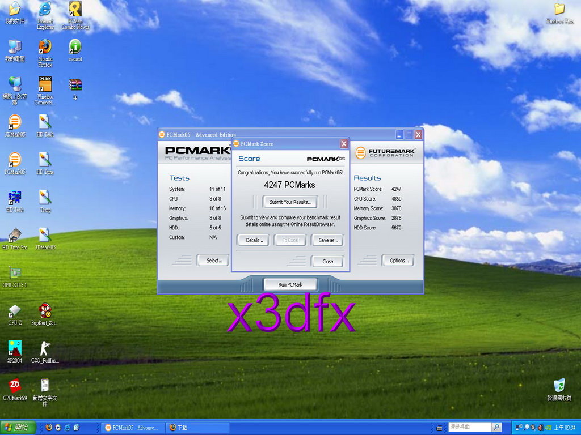
Task: Open the Windows Vista folder icon
Action: [559, 14]
